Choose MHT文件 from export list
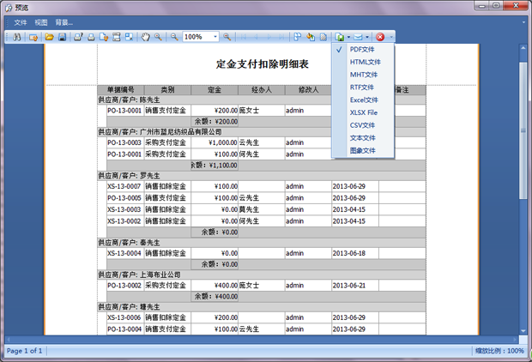This screenshot has width=532, height=362. pyautogui.click(x=363, y=75)
